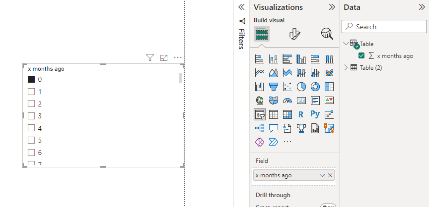Use the Decomposition tree visual
This screenshot has width=429, height=207.
point(259,128)
